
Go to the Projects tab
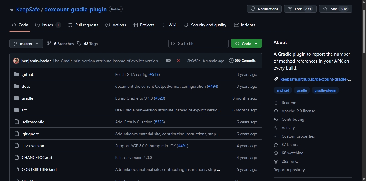click(x=144, y=25)
